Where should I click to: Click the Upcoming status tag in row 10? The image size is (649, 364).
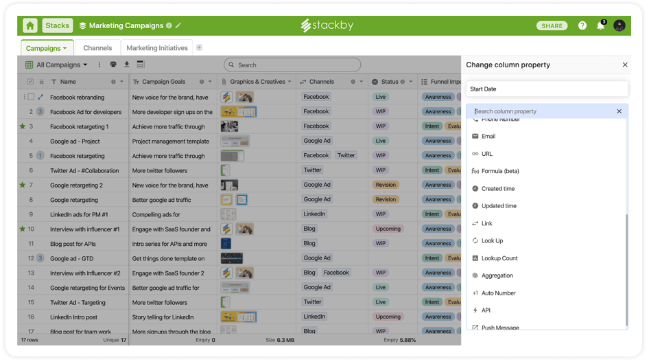pyautogui.click(x=388, y=229)
